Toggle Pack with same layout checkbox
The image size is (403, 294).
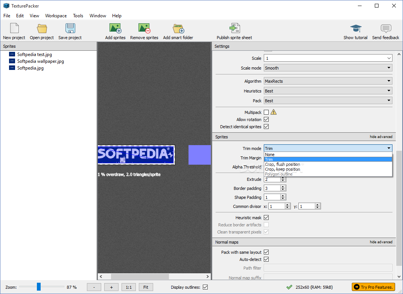266,252
